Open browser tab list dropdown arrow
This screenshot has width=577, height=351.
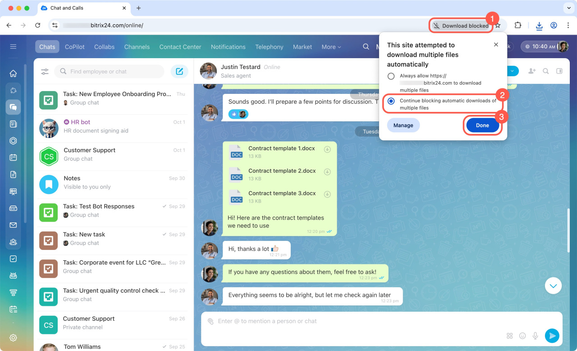point(567,8)
